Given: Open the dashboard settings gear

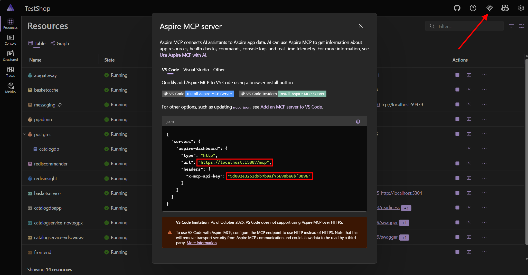Looking at the screenshot, I should point(521,8).
